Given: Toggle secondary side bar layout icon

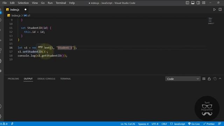Looking at the screenshot, I should (x=198, y=3).
